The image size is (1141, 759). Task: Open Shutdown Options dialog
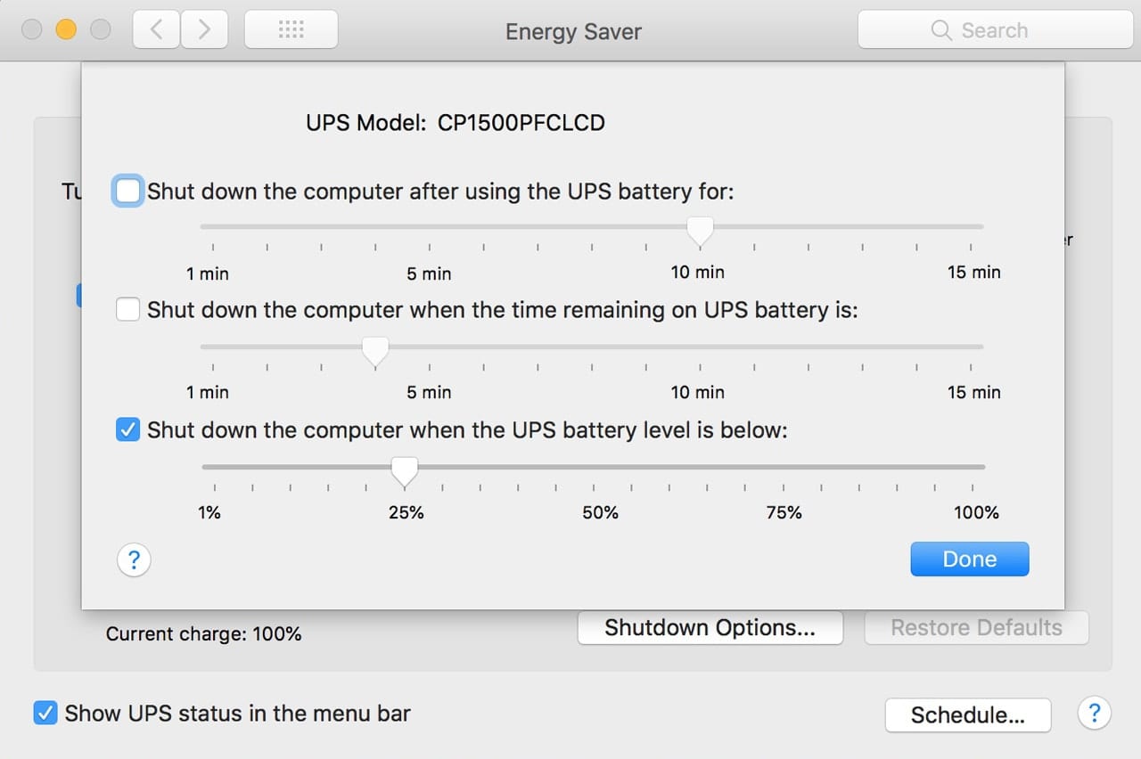coord(710,628)
